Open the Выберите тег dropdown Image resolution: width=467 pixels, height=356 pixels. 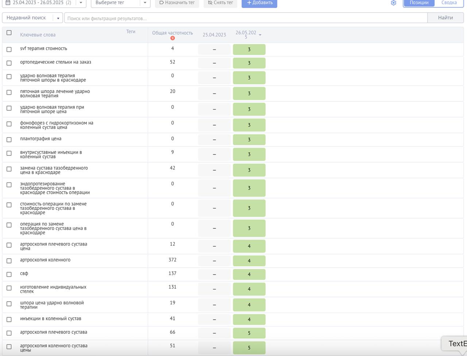click(x=120, y=3)
